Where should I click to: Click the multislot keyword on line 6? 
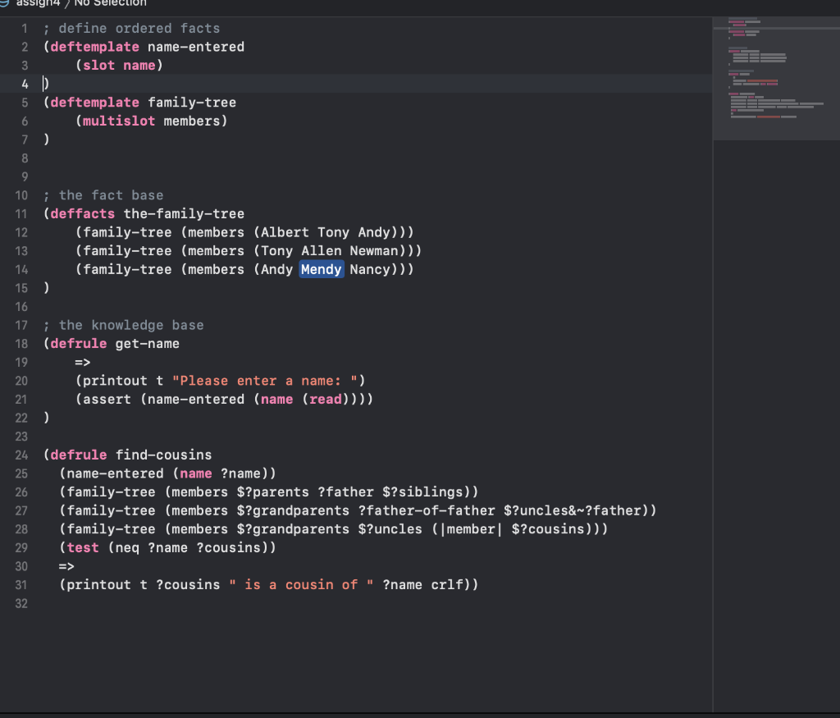pos(118,121)
